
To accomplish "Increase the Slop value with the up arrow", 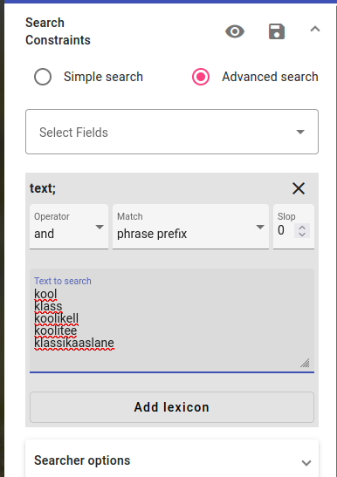I will [x=302, y=228].
